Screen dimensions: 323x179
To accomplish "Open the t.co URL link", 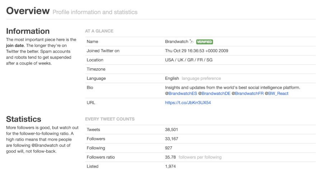I will pos(188,103).
